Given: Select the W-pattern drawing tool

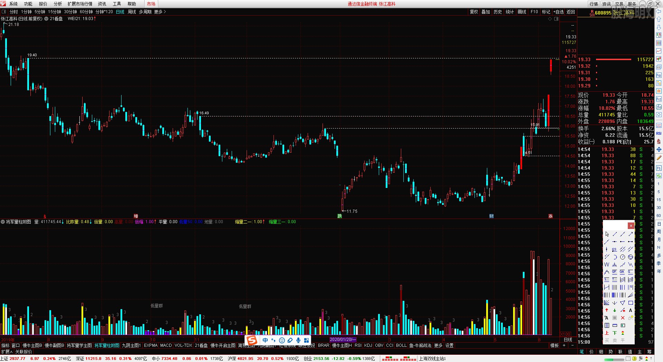Looking at the screenshot, I should pyautogui.click(x=607, y=264).
